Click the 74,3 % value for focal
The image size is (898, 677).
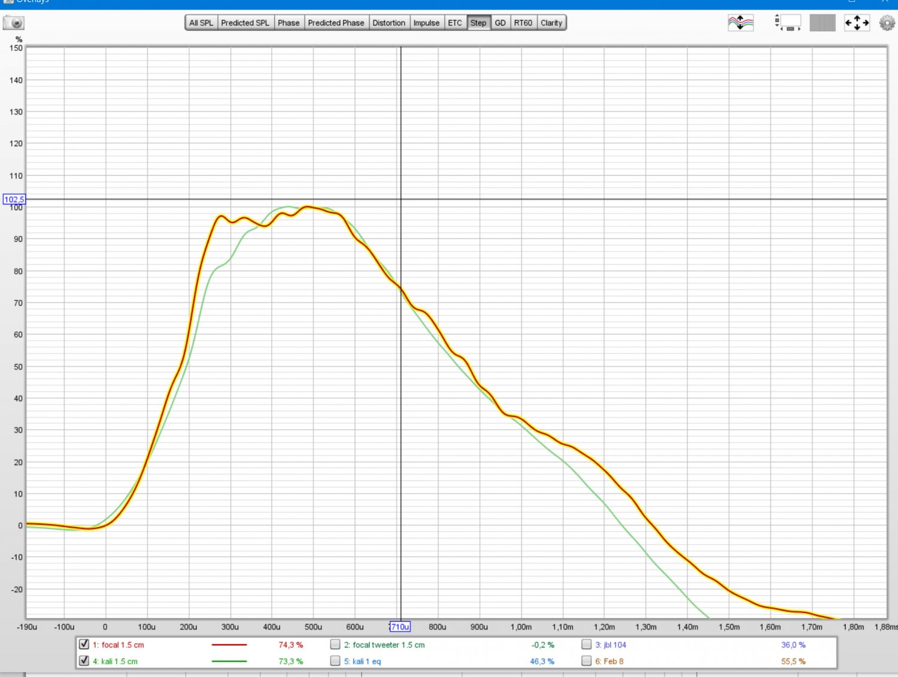pos(291,645)
